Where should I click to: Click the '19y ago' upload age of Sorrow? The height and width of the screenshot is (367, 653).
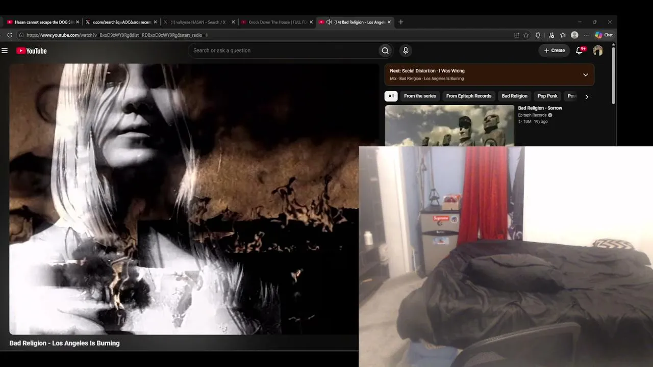[541, 122]
